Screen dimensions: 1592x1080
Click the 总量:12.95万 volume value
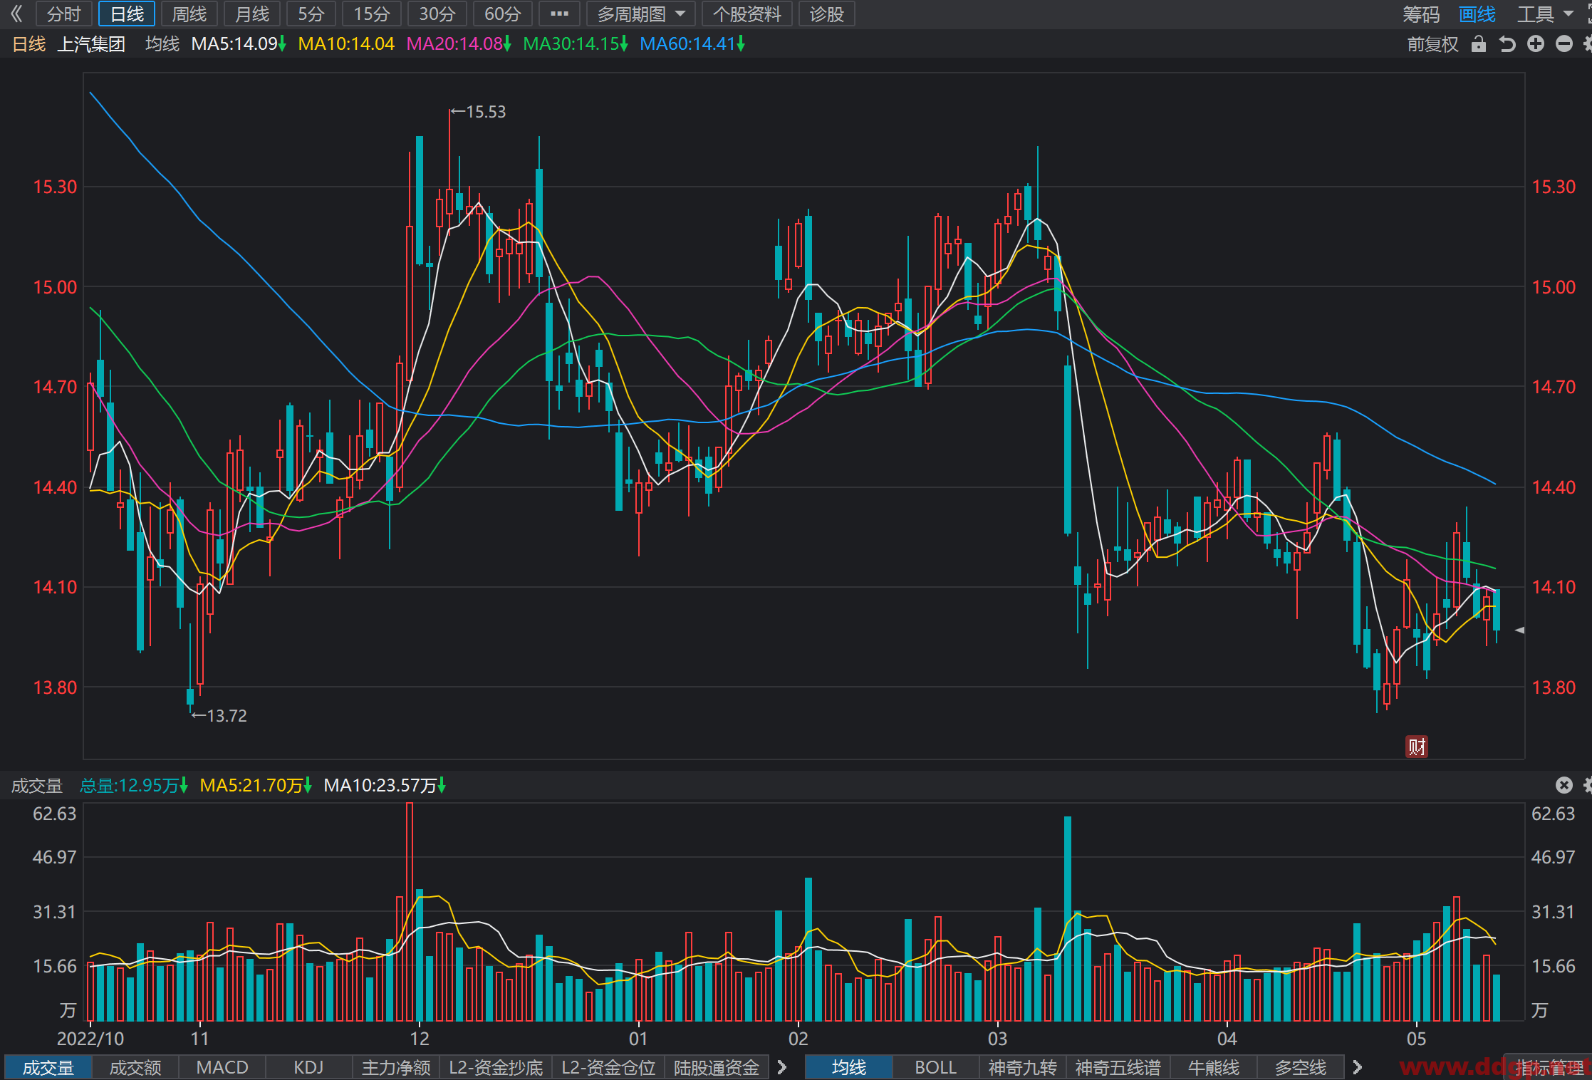pos(133,785)
